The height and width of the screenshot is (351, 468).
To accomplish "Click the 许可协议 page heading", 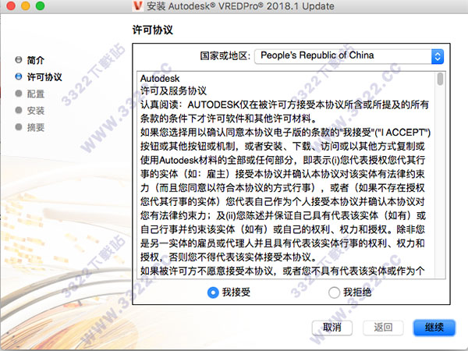I will tap(153, 30).
